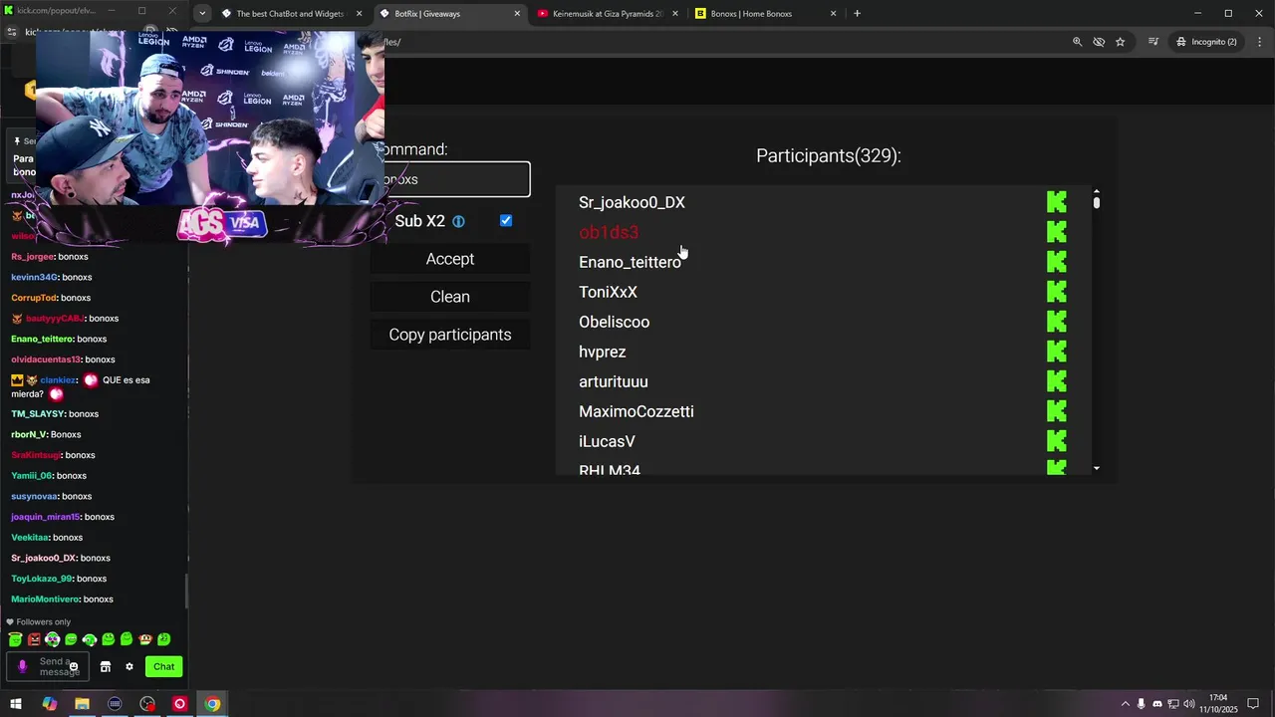Open the Windows Start menu
This screenshot has height=717, width=1275.
click(x=16, y=704)
